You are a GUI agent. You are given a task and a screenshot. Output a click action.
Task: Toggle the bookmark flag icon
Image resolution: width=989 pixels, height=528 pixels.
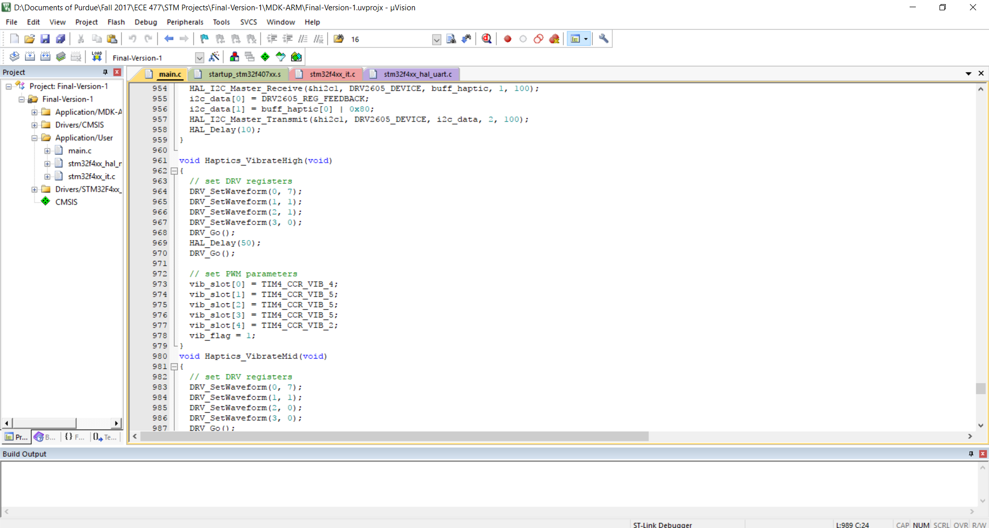coord(204,39)
